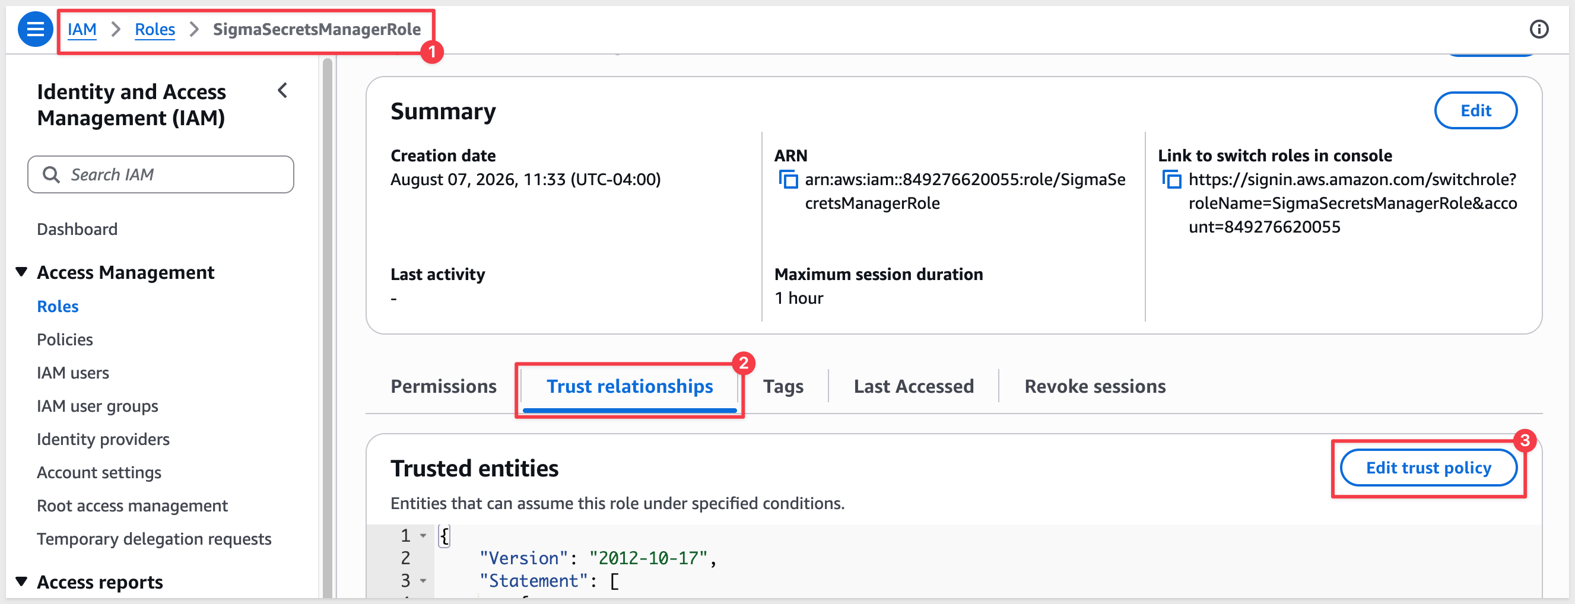Click the Trusted entities heading

(474, 468)
